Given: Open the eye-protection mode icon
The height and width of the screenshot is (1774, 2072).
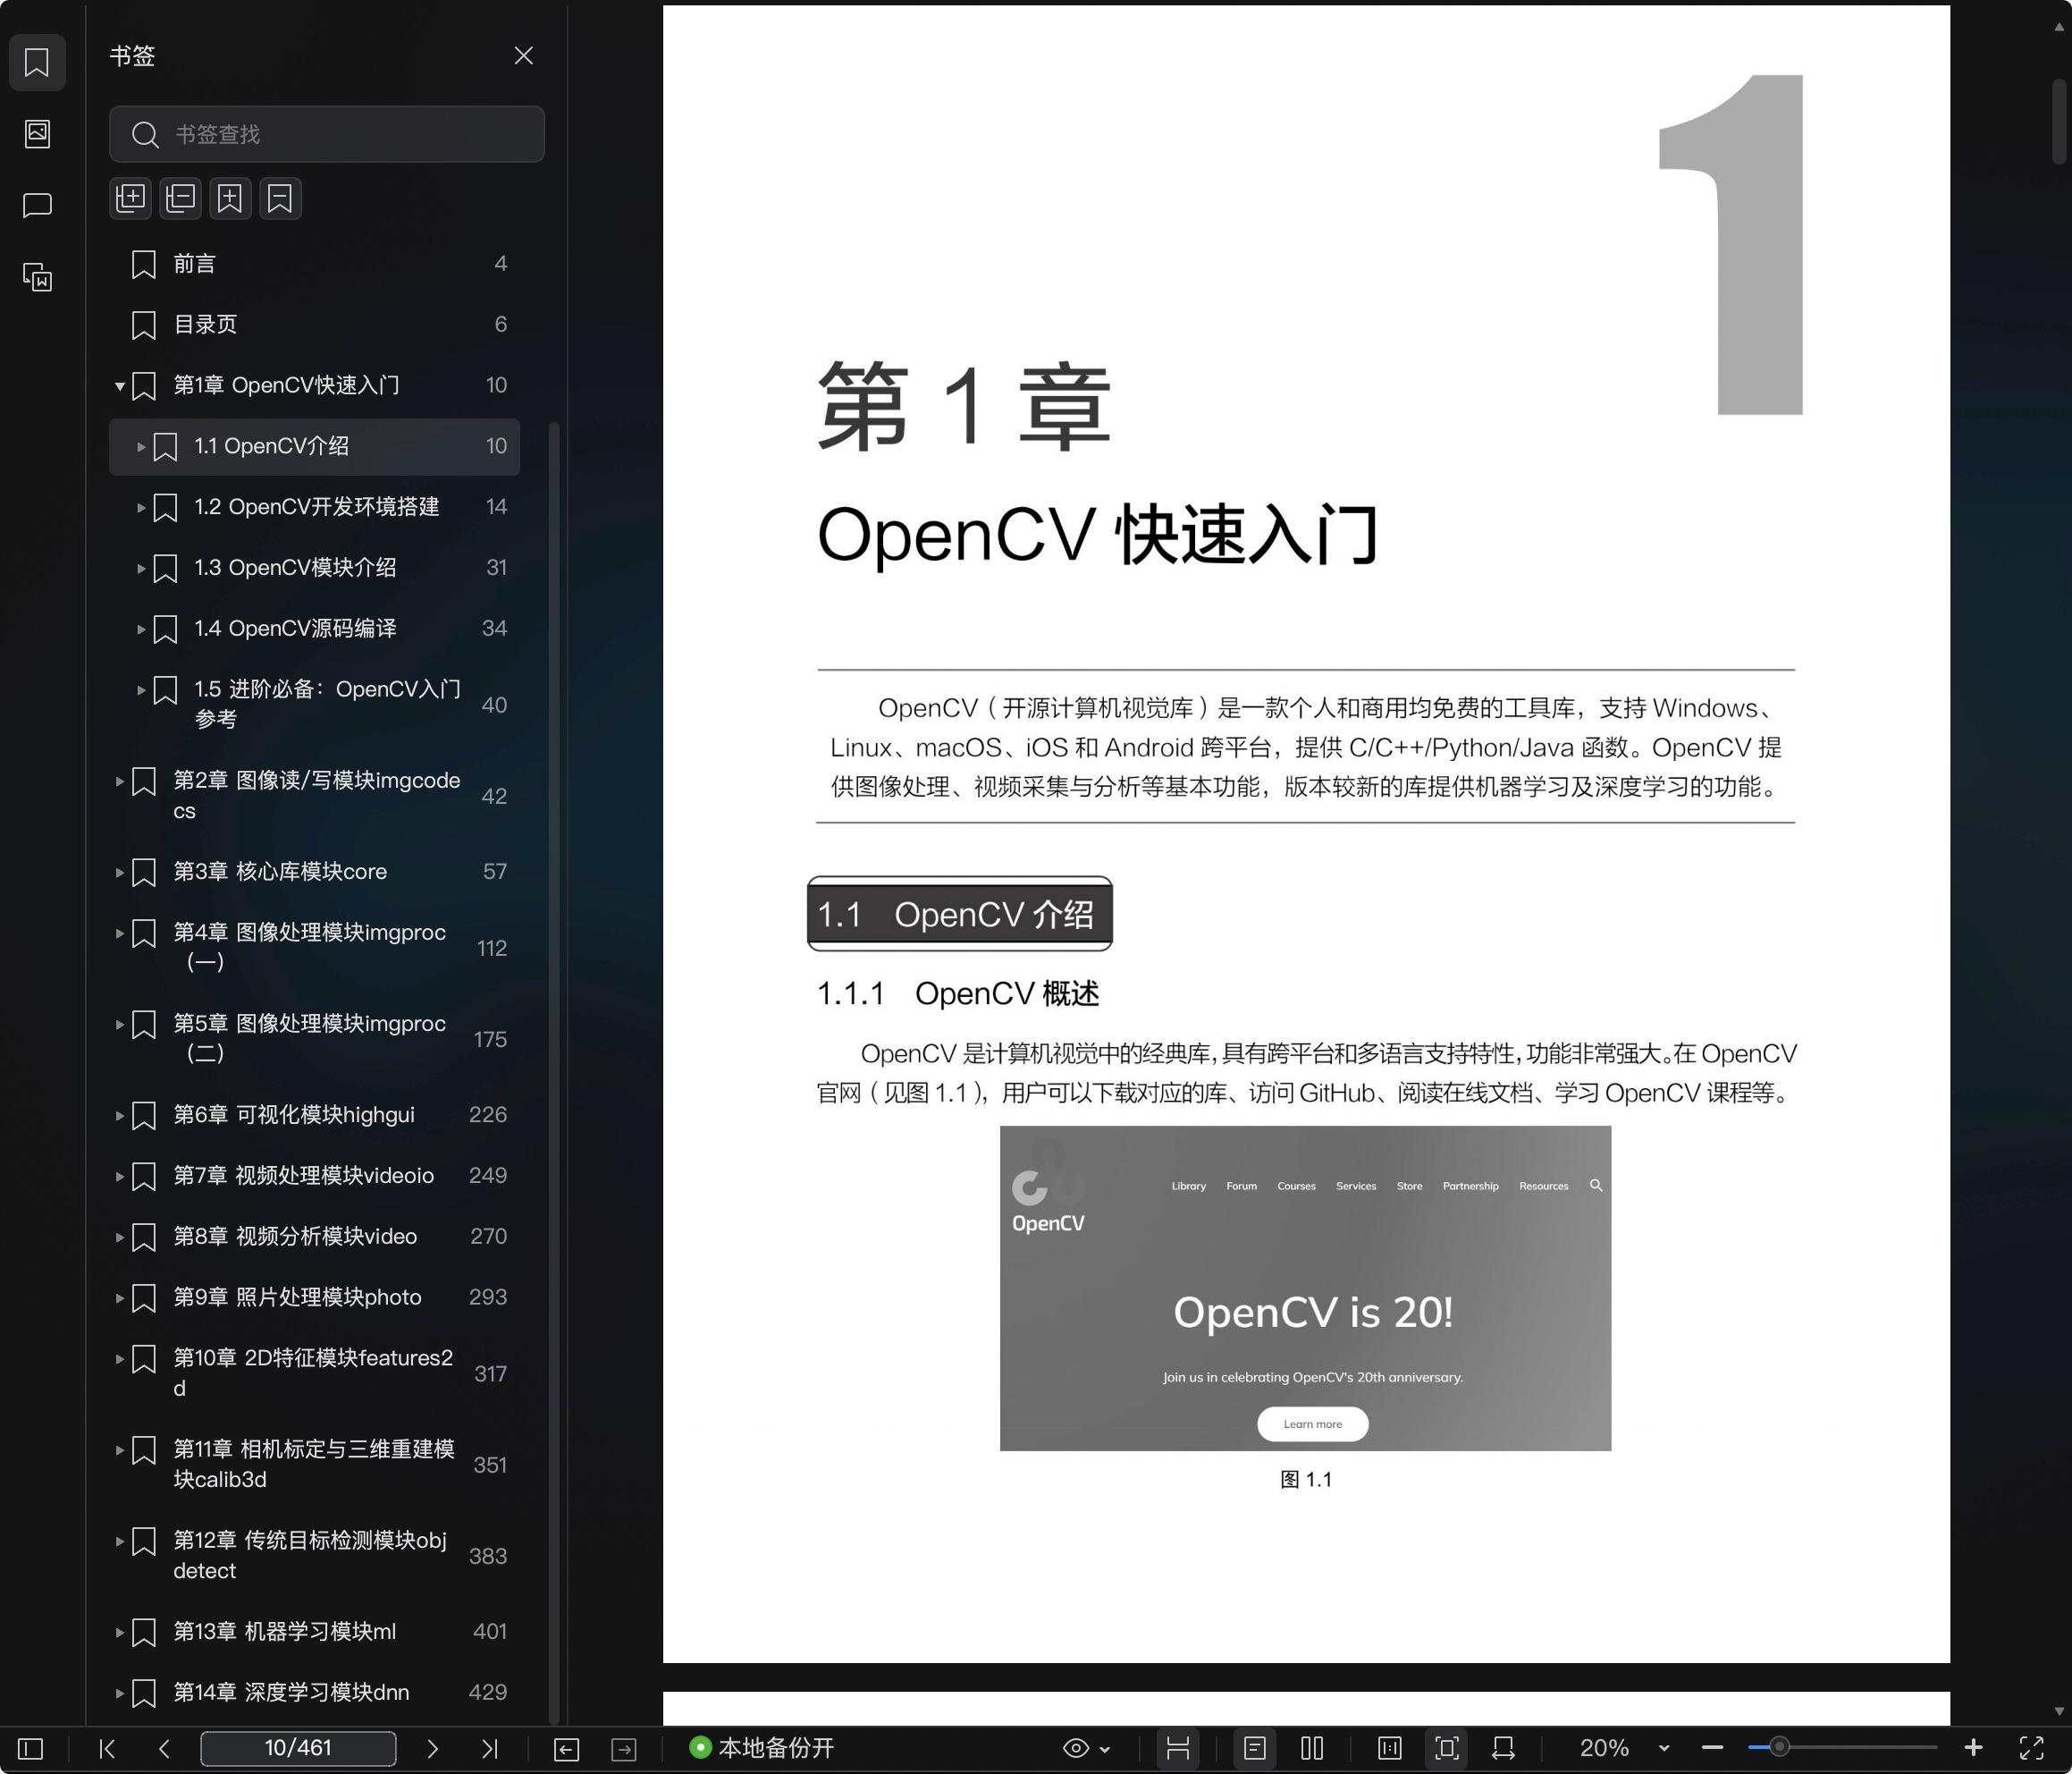Looking at the screenshot, I should (1076, 1748).
